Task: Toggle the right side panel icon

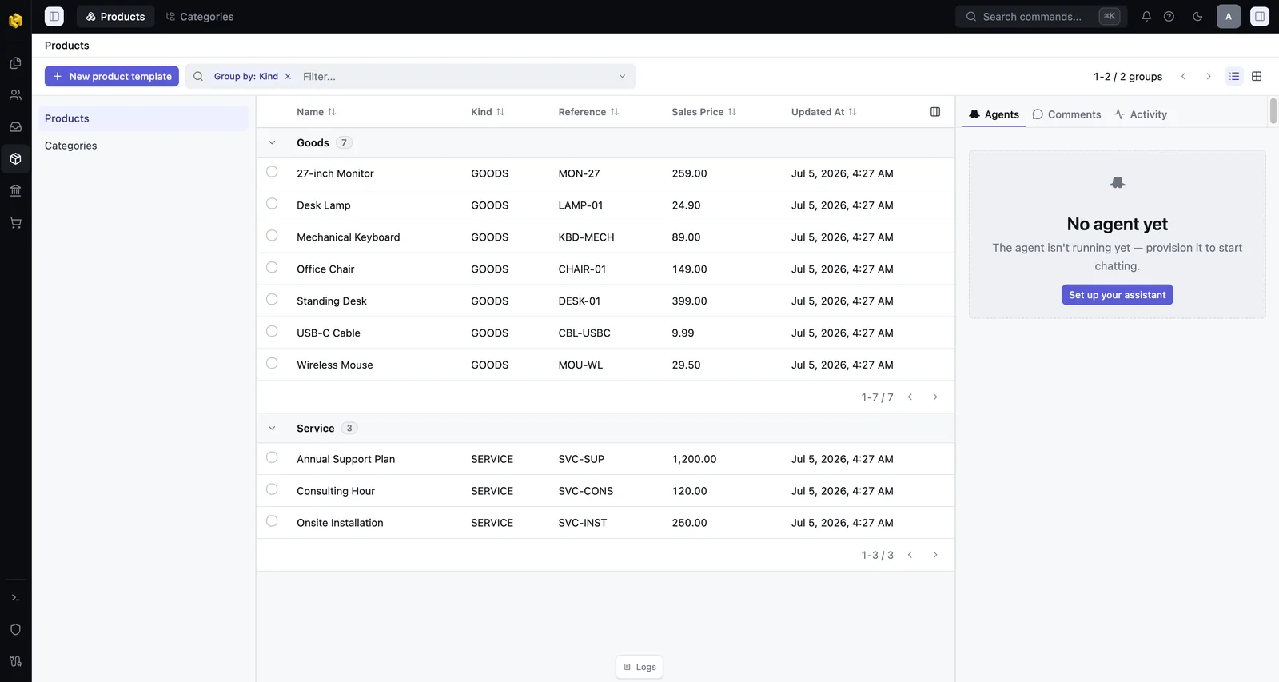Action: click(x=1260, y=16)
